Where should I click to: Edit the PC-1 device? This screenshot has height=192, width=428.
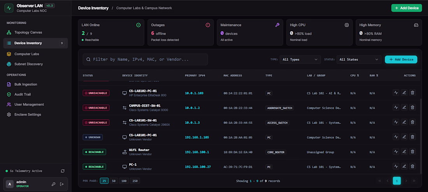pyautogui.click(x=404, y=167)
